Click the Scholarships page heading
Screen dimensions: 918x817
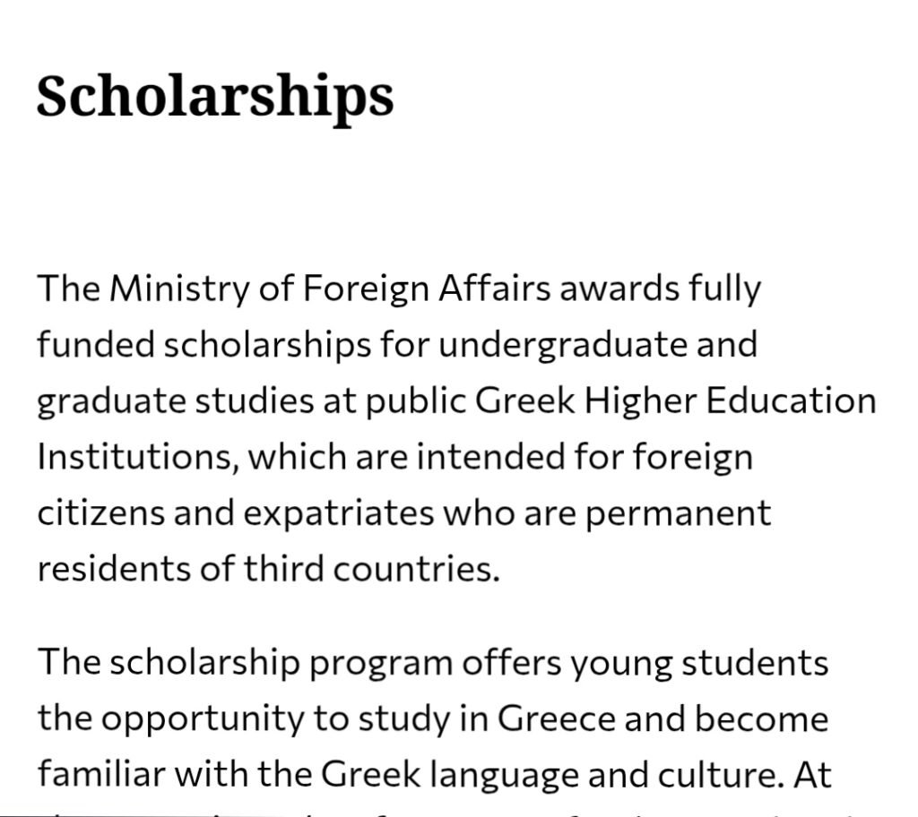pos(215,97)
